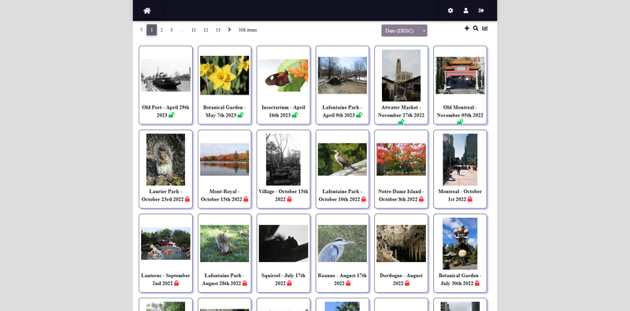This screenshot has width=630, height=311.
Task: Go to page 13
Action: 218,30
